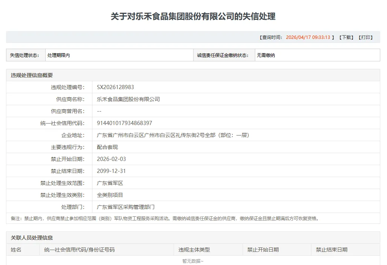Select the ban start date 2026-02-03
This screenshot has height=265, width=387.
tap(111, 159)
